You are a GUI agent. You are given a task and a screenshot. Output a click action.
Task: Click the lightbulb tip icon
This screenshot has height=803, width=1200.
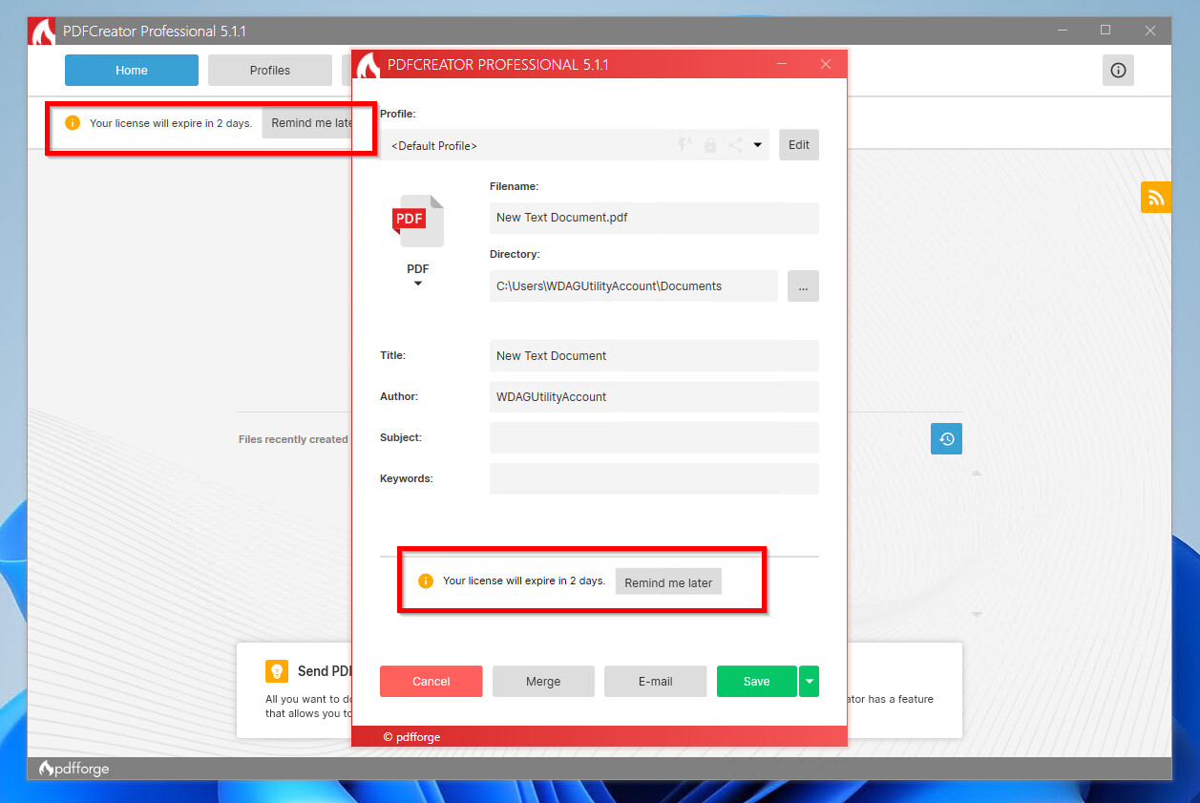tap(277, 671)
